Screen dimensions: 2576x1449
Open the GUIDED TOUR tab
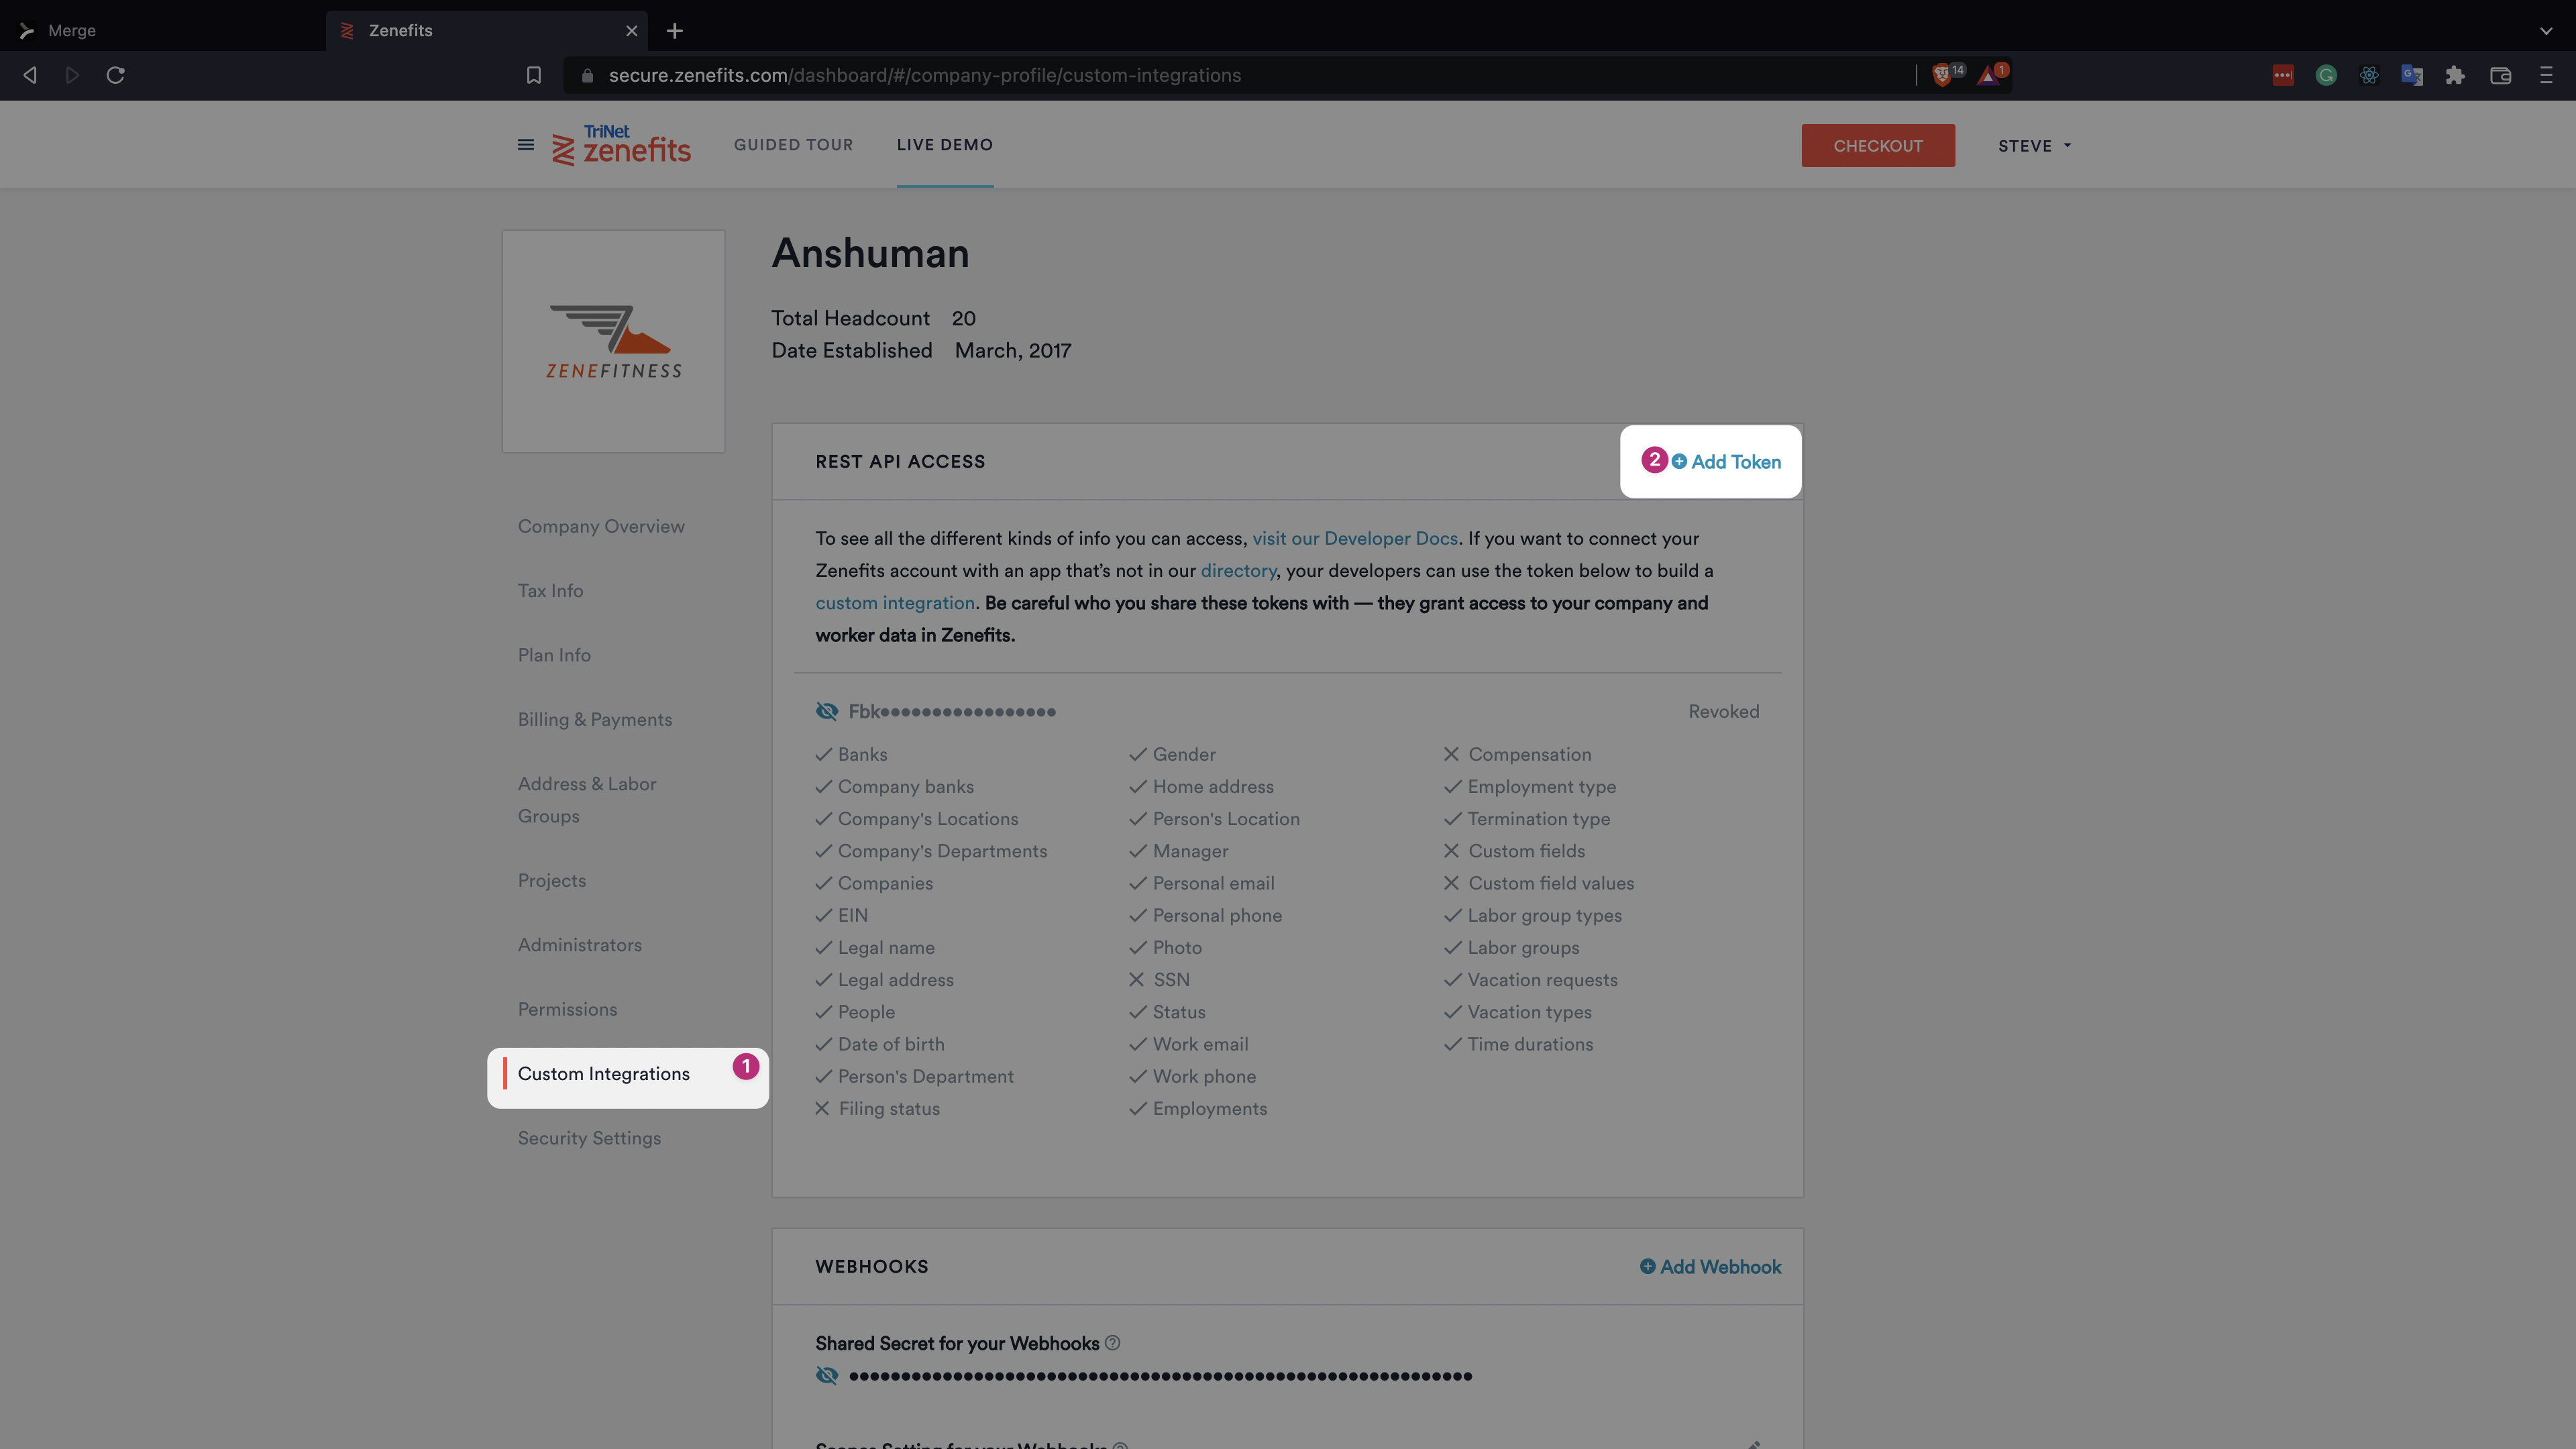tap(793, 145)
